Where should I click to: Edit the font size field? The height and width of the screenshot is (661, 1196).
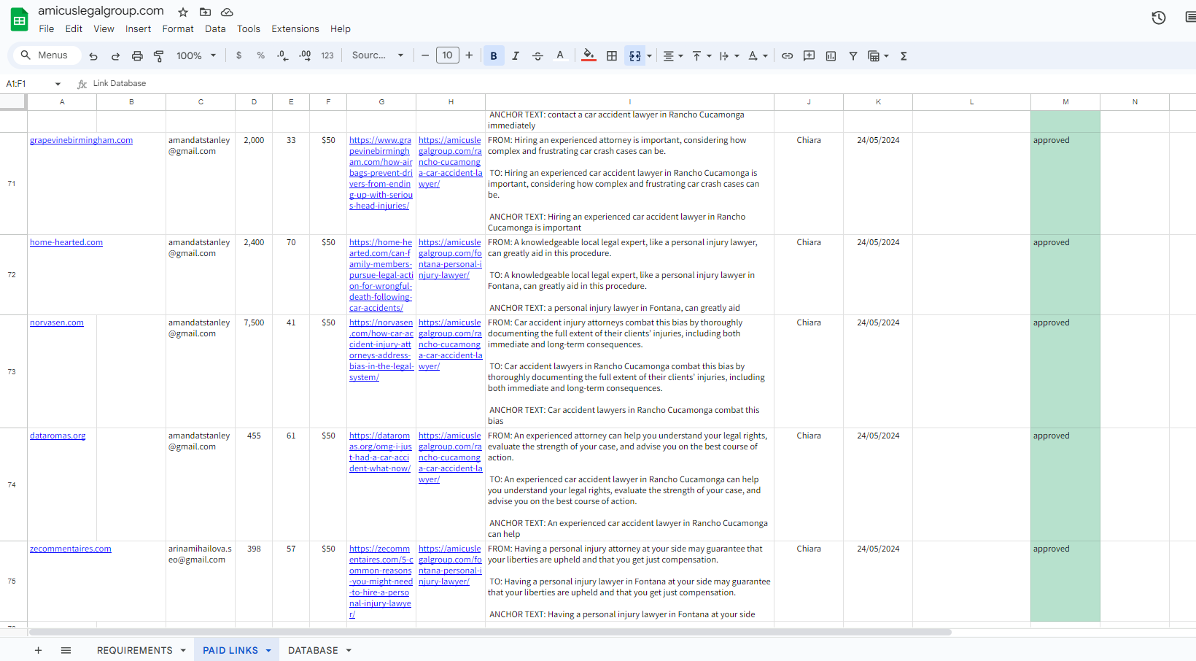pos(447,55)
